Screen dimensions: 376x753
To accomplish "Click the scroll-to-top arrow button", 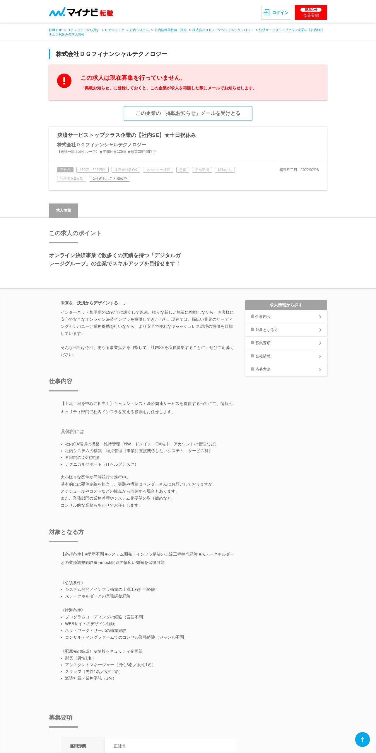I will point(362,739).
